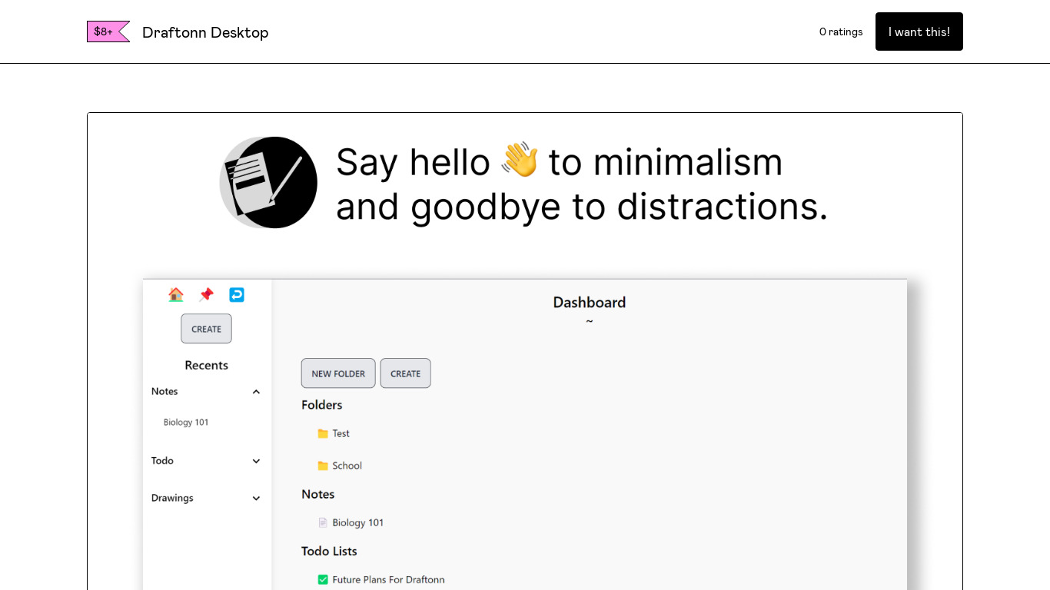
Task: Click the dashboard CREATE button beside NEW FOLDER
Action: click(405, 373)
